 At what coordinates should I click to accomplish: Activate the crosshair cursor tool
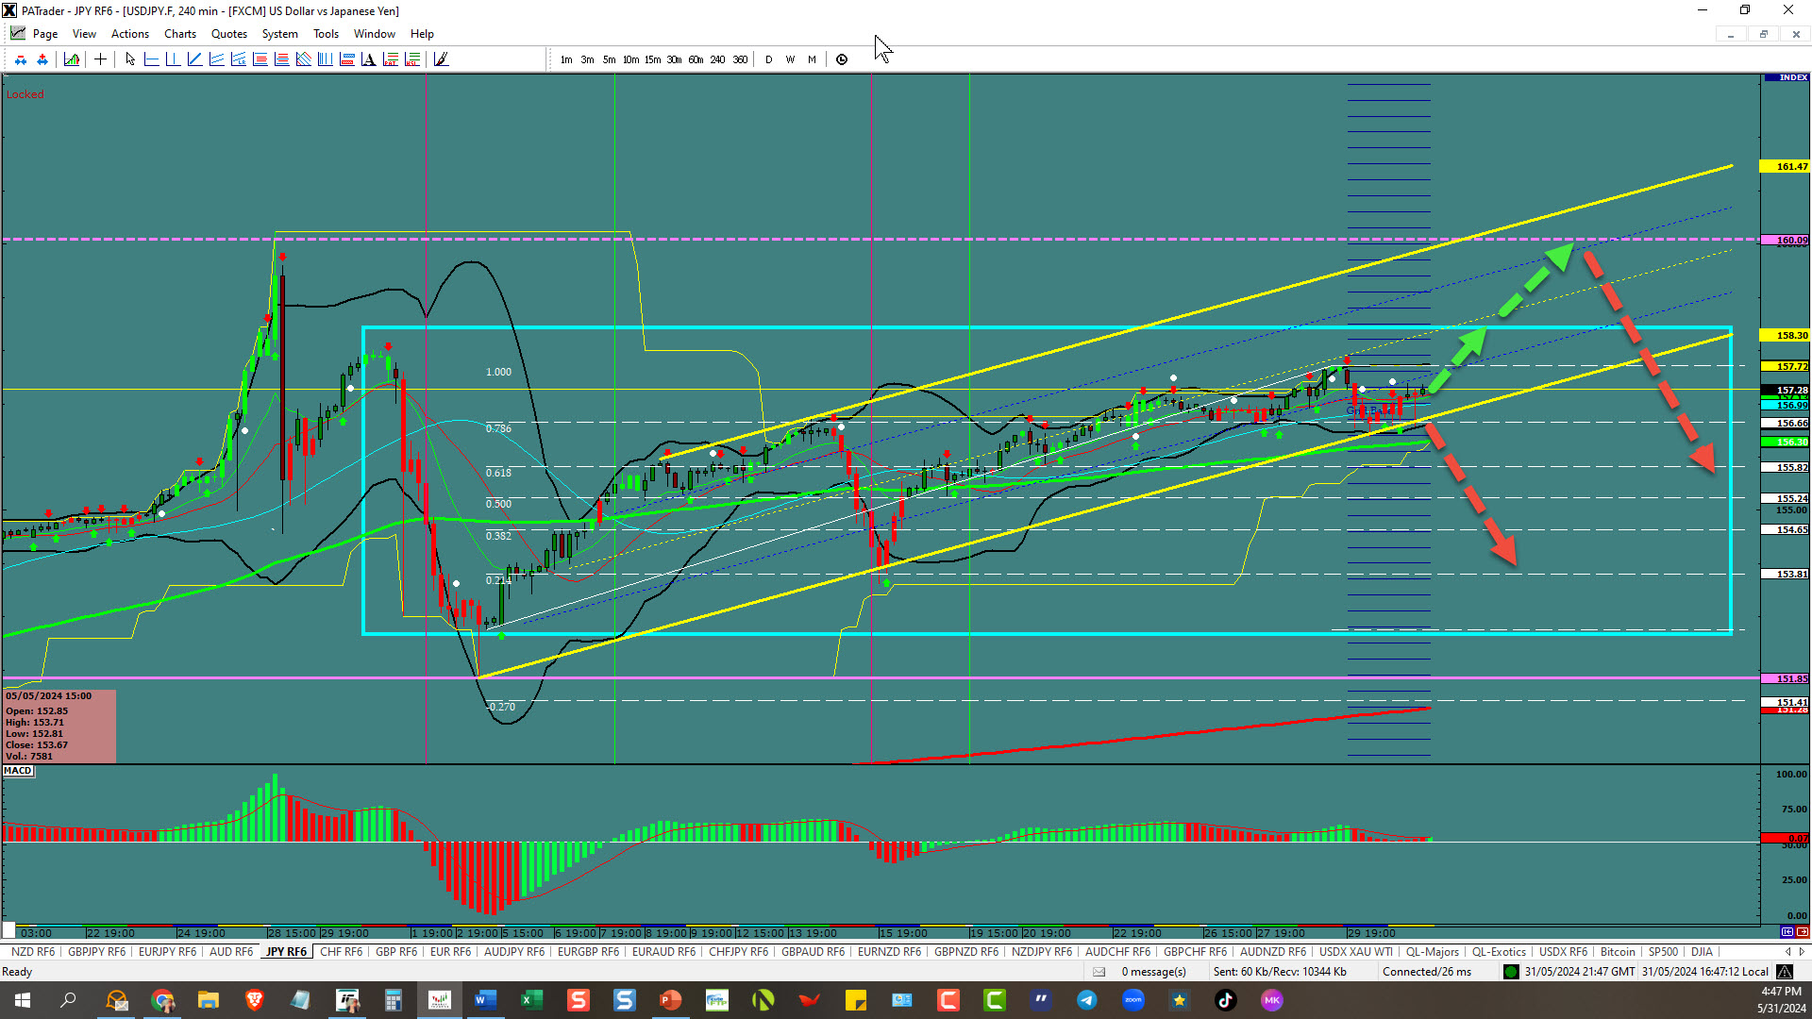pyautogui.click(x=100, y=59)
